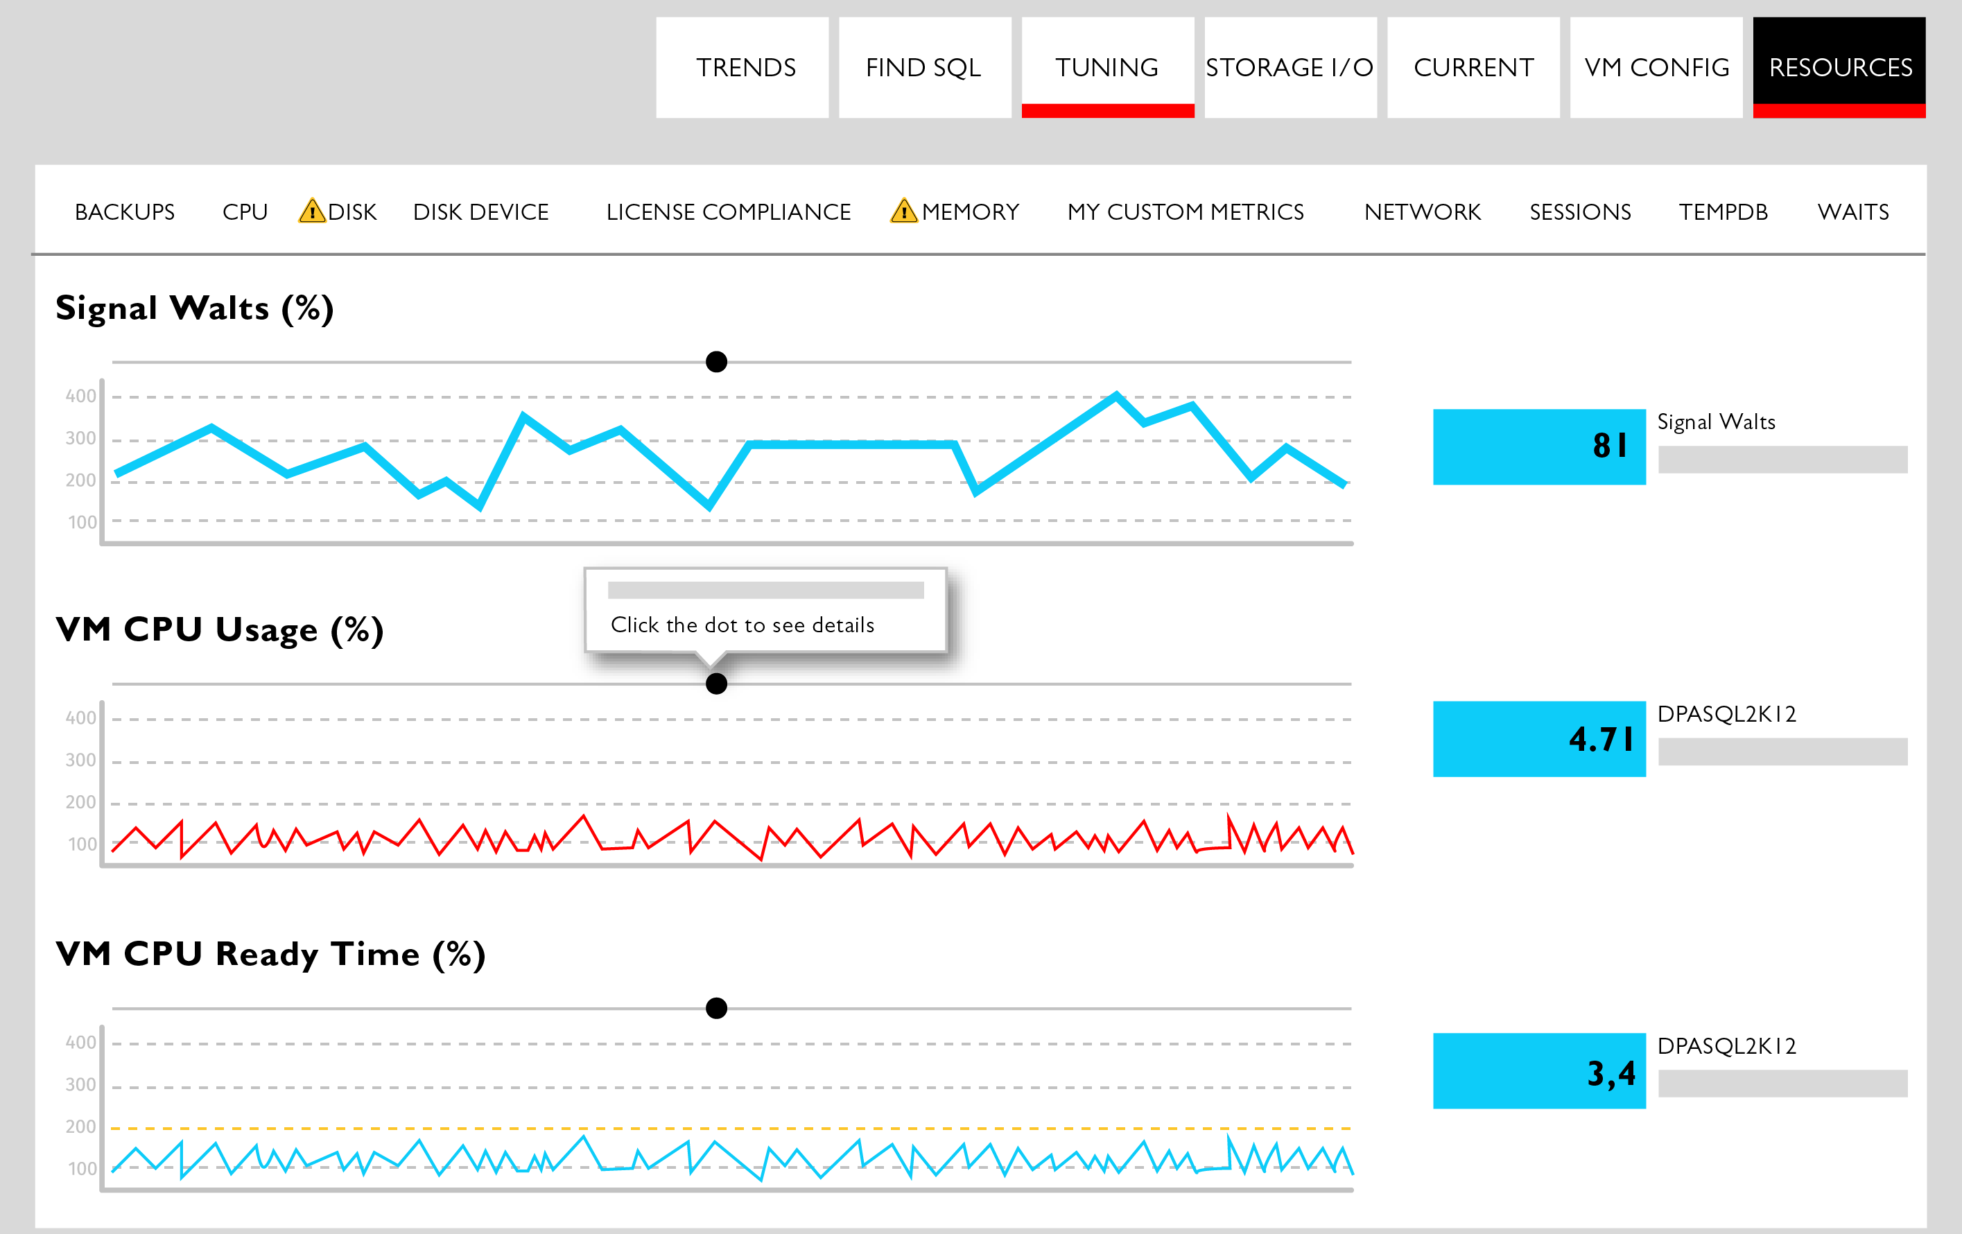Open LICENSE COMPLIANCE section
Screen dimensions: 1962x1234
pyautogui.click(x=729, y=211)
